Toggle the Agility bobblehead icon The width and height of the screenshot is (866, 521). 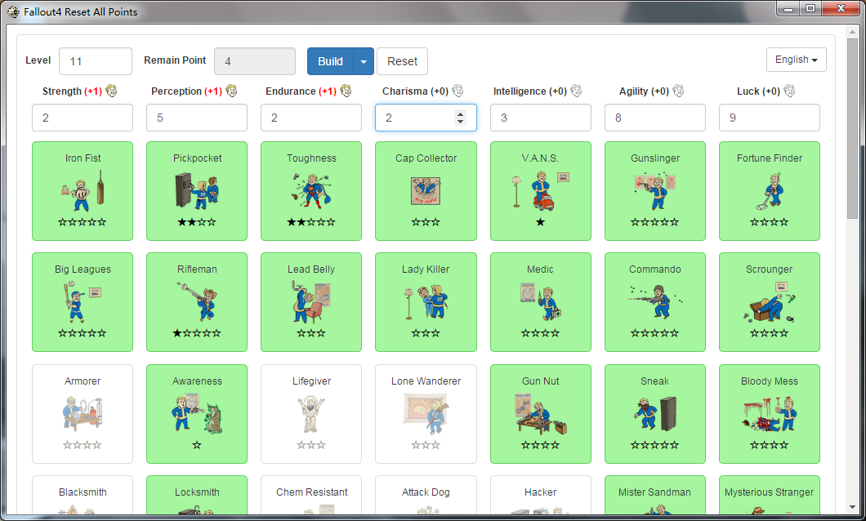678,91
